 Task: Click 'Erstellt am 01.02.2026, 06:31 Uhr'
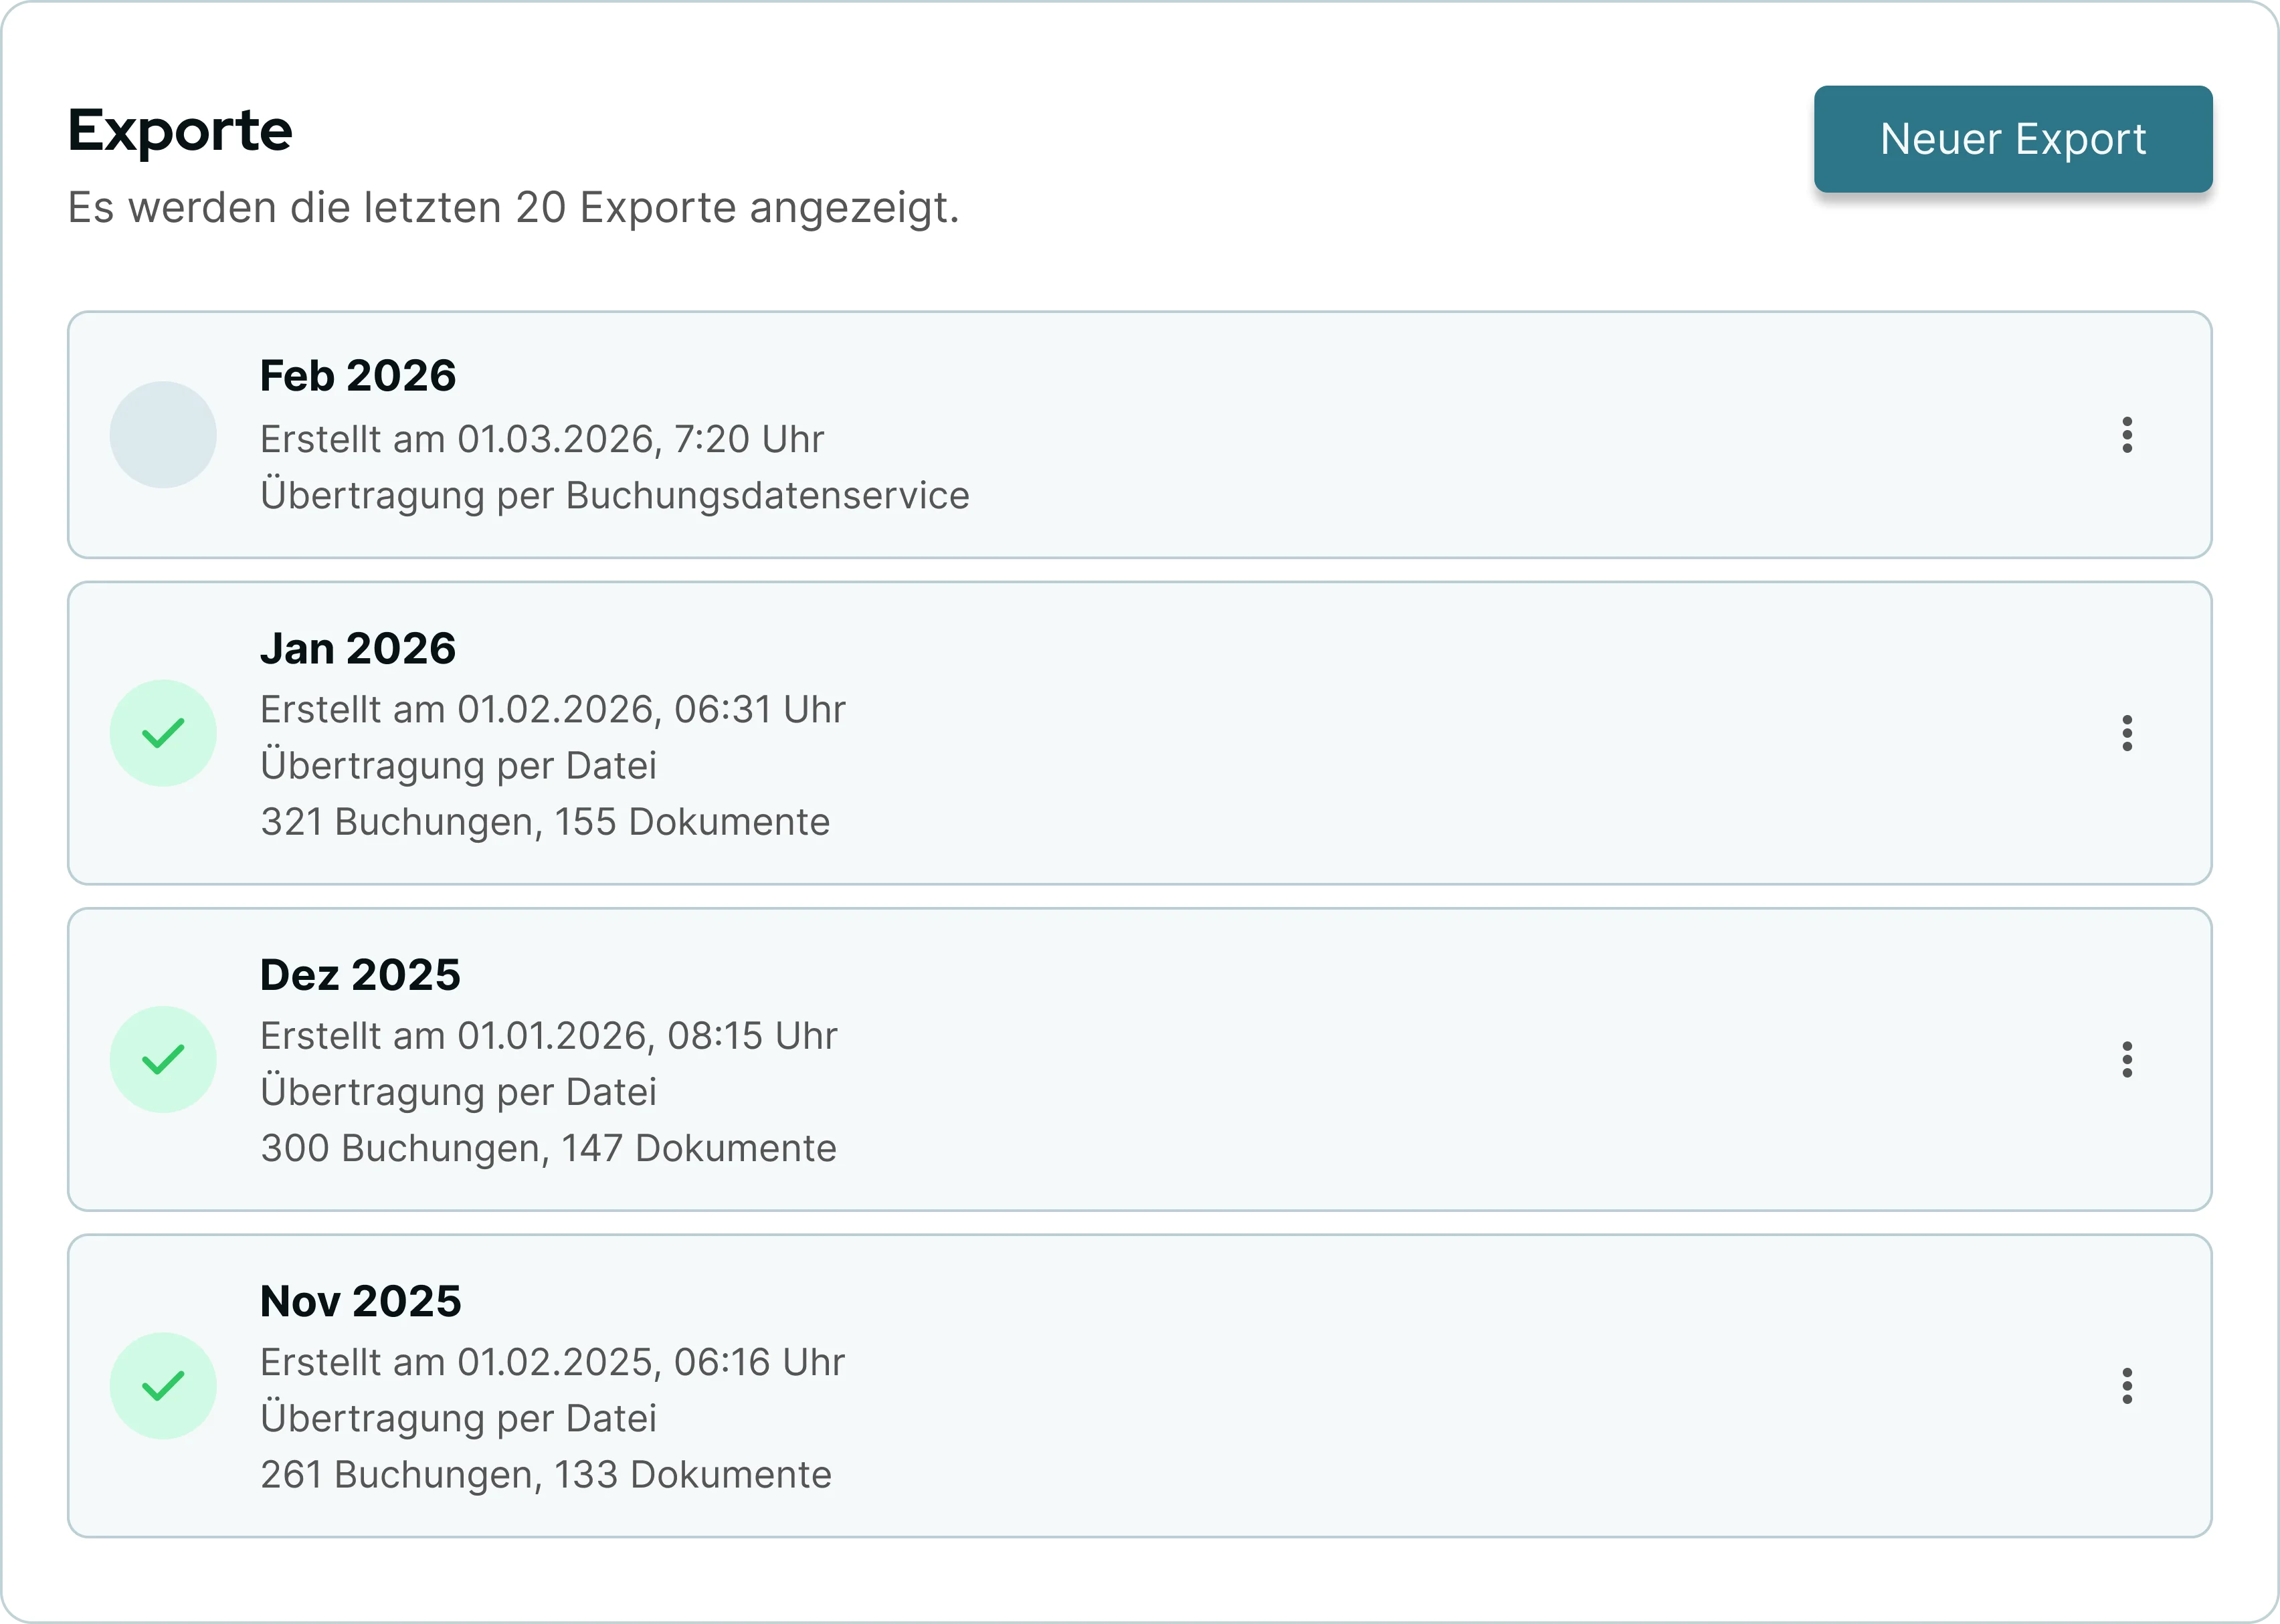pyautogui.click(x=553, y=709)
